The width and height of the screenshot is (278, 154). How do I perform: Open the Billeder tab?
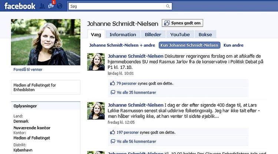153,34
